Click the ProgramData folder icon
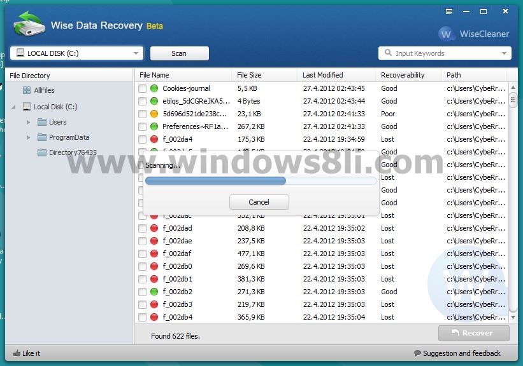The height and width of the screenshot is (366, 523). [x=41, y=137]
